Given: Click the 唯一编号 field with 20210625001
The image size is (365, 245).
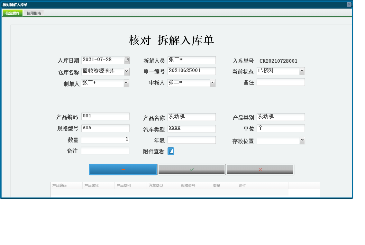Looking at the screenshot, I should [x=191, y=71].
